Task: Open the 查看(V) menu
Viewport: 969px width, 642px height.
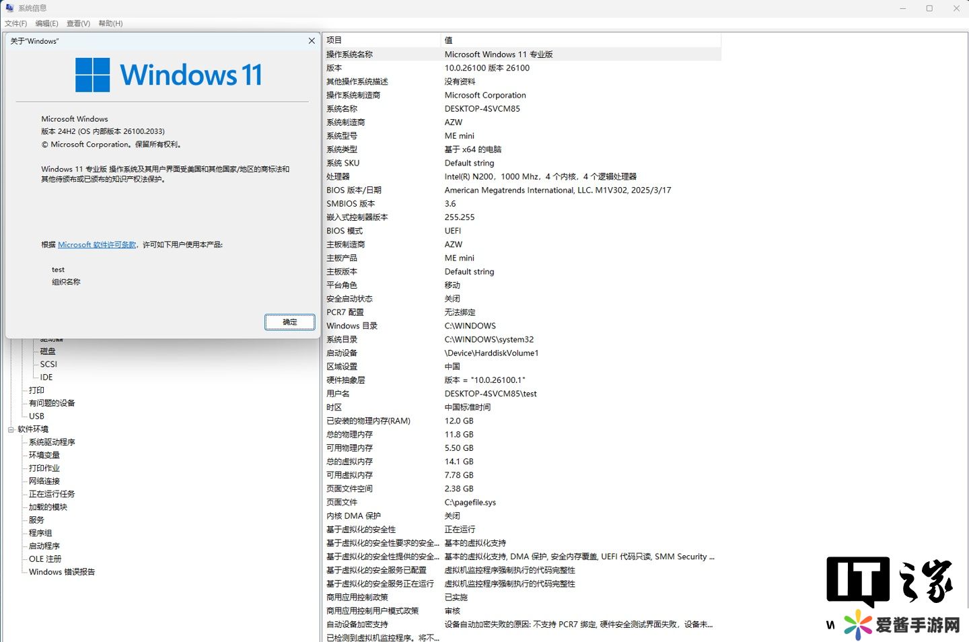Action: [78, 24]
